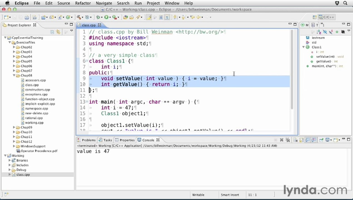Click the Smart Insert status field
The image size is (353, 200).
point(230,195)
